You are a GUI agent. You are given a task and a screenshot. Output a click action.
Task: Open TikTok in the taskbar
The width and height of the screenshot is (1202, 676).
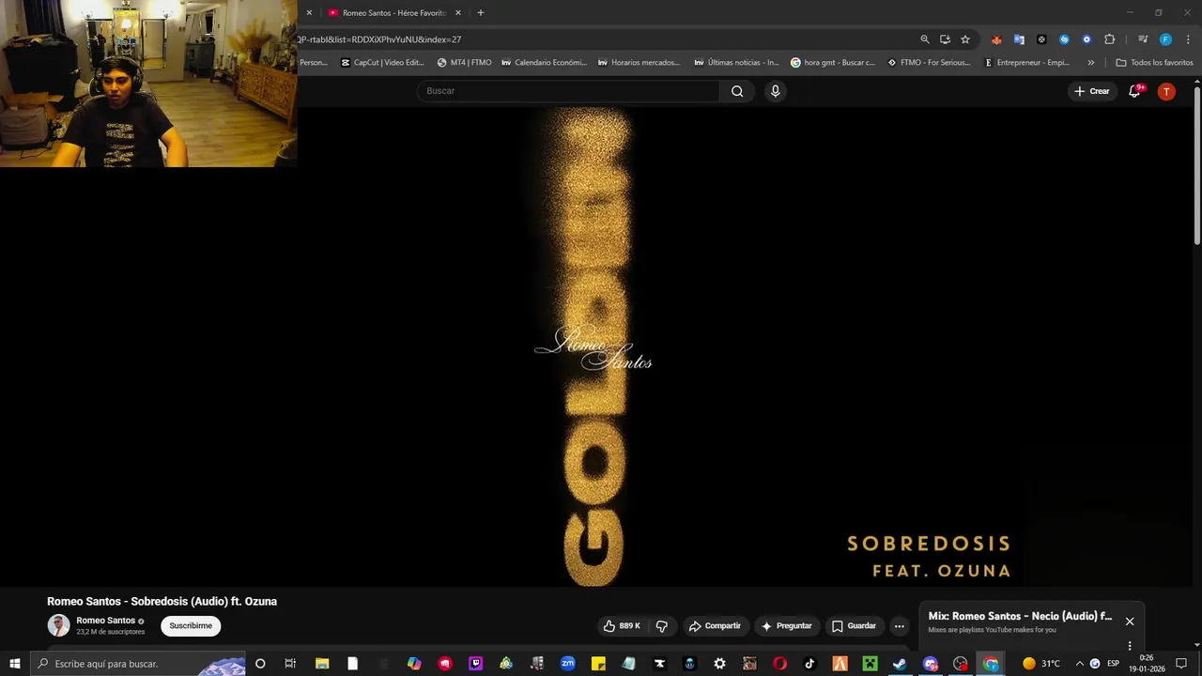point(809,664)
